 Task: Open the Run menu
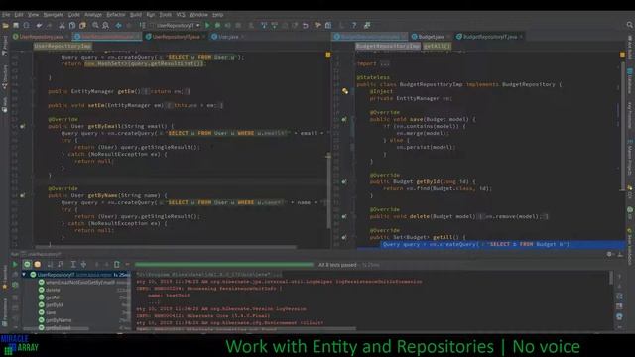point(150,15)
